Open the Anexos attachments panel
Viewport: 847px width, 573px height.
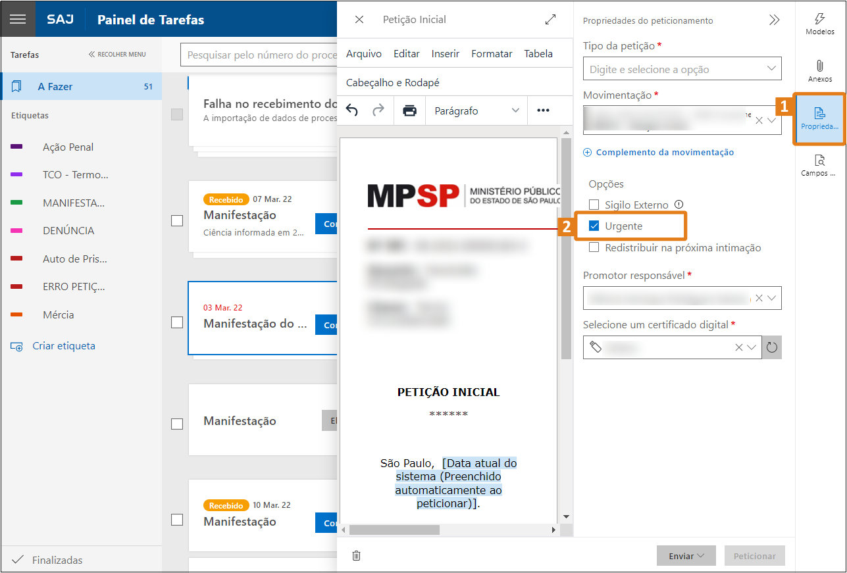[819, 71]
